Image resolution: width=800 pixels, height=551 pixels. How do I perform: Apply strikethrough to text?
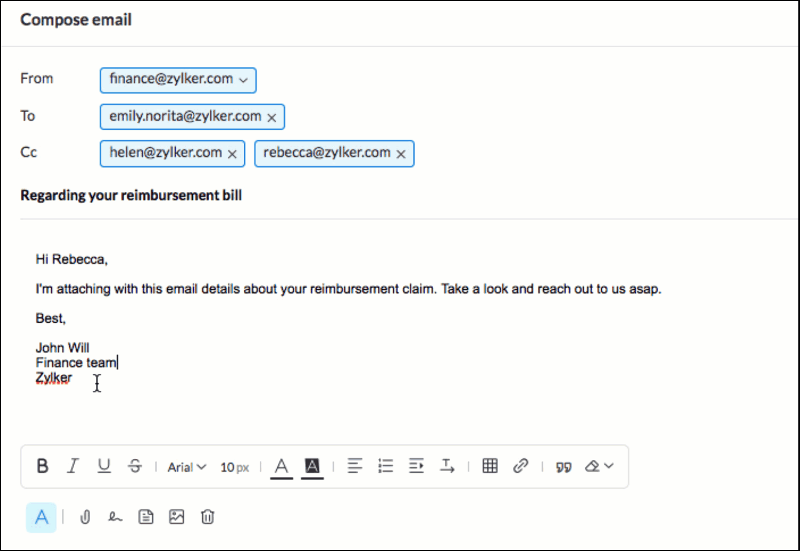pos(135,466)
